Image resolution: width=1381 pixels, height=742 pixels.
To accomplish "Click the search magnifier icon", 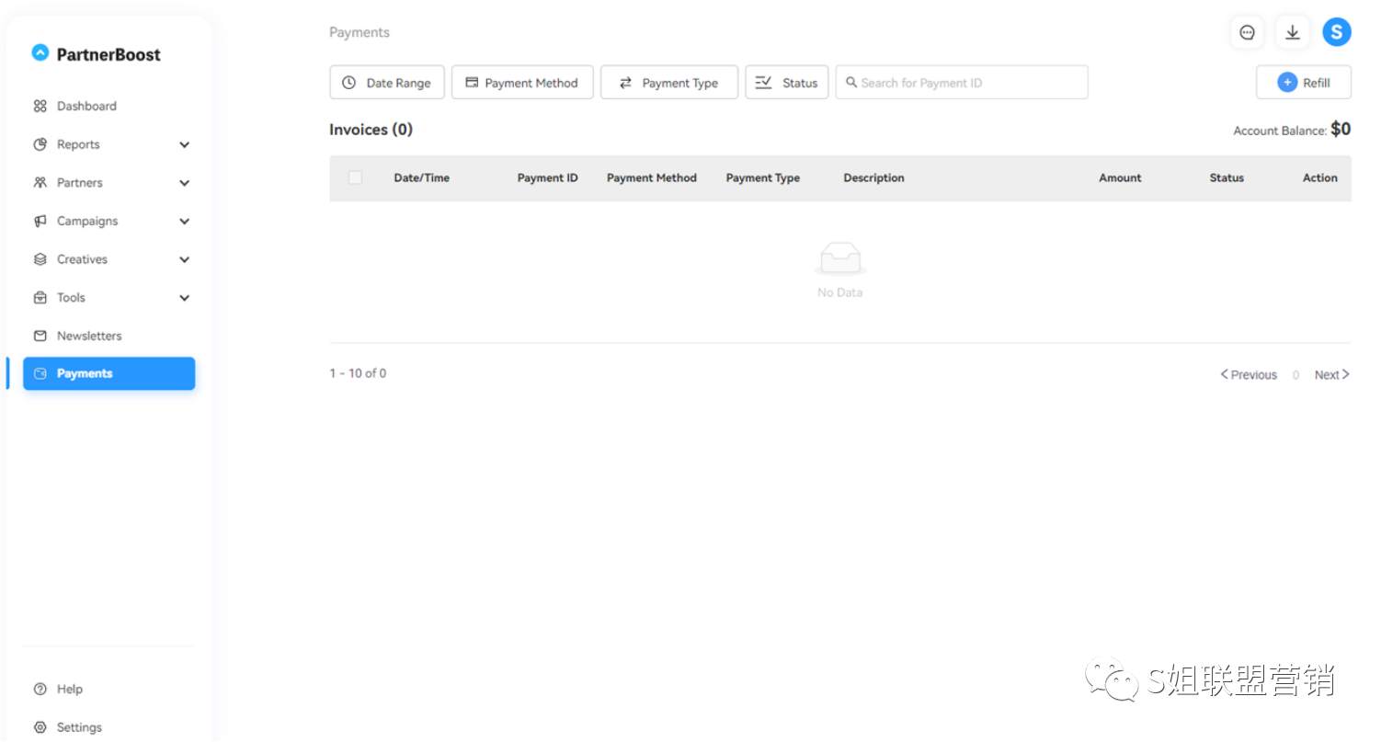I will pos(852,83).
